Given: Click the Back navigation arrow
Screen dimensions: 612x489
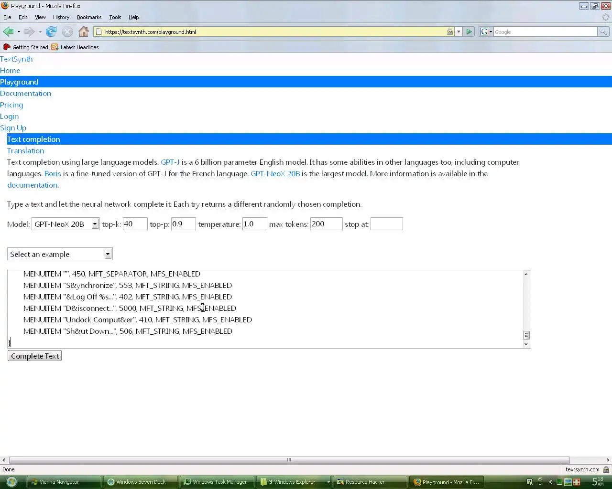Looking at the screenshot, I should pos(8,32).
